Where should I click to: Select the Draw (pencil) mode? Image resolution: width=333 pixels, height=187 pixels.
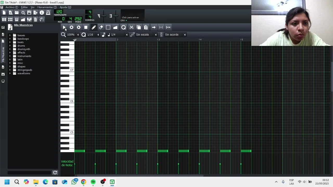(94, 27)
